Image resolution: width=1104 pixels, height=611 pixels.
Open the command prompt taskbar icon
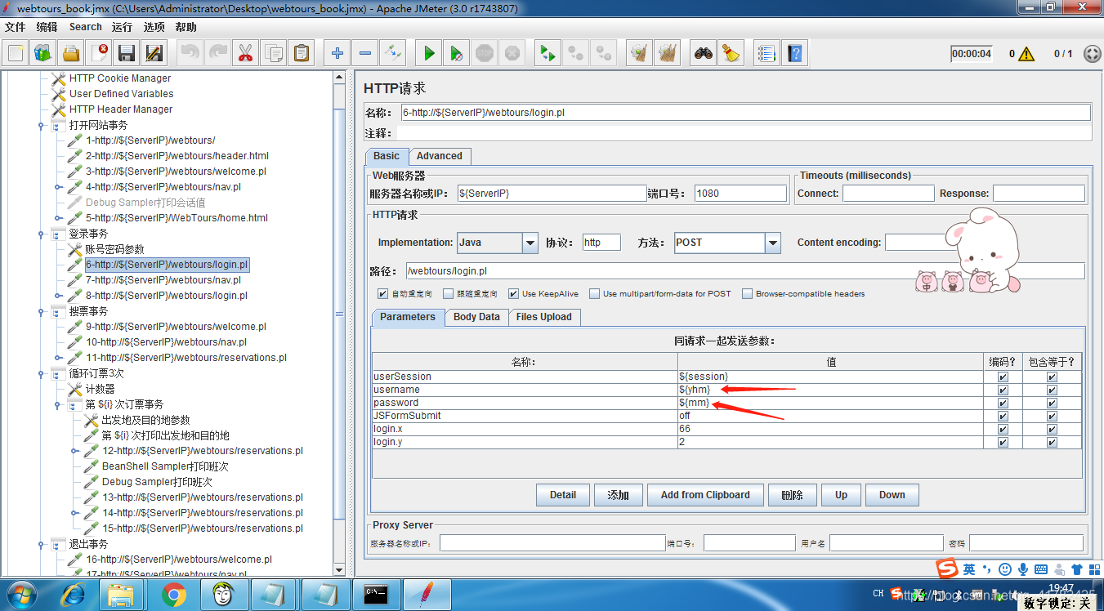click(x=376, y=595)
